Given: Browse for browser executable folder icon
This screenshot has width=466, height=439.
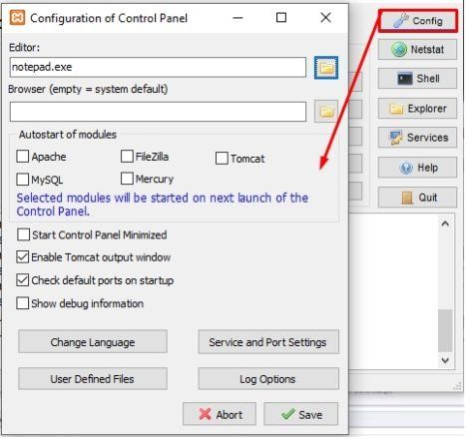Looking at the screenshot, I should point(326,112).
